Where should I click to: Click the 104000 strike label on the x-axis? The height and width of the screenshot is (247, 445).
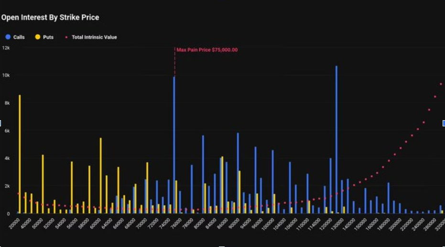[279, 224]
